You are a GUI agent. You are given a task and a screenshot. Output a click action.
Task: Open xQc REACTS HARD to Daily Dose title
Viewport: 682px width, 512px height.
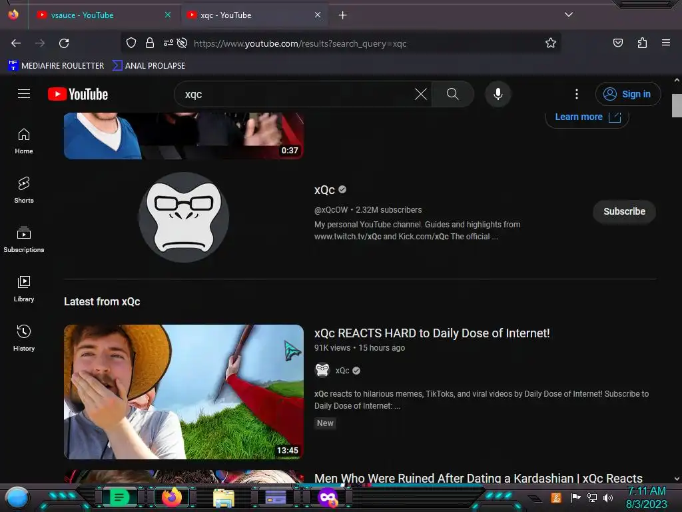432,333
